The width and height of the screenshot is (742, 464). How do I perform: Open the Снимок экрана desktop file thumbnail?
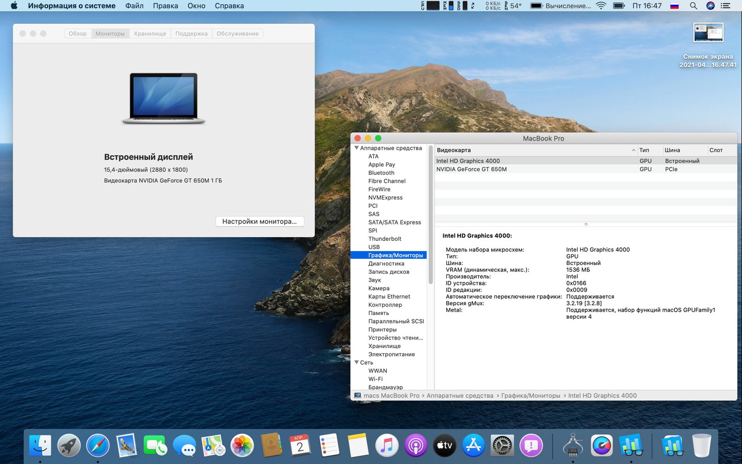click(x=708, y=33)
